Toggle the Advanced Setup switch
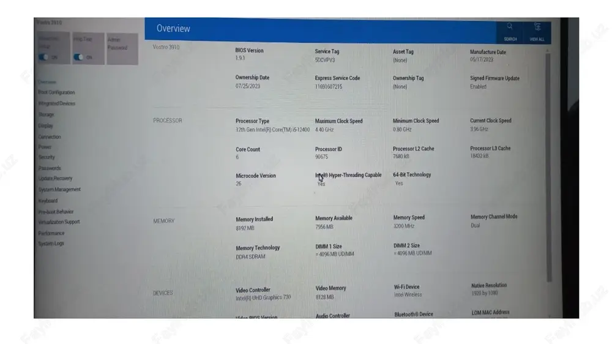 [43, 57]
